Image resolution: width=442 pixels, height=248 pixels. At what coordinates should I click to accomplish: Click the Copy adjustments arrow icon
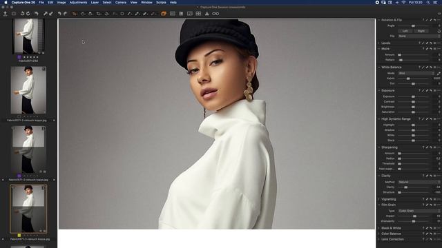45,14
